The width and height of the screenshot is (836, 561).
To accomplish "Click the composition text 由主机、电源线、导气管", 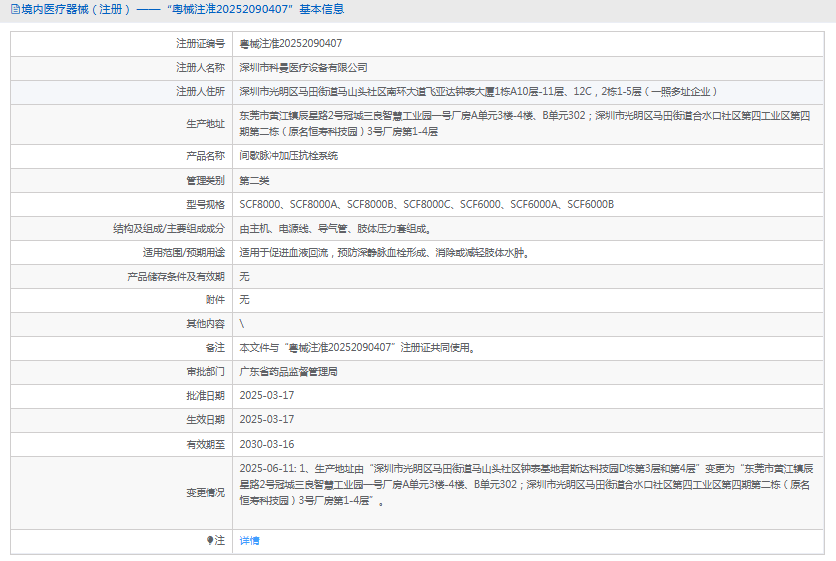I will click(335, 229).
